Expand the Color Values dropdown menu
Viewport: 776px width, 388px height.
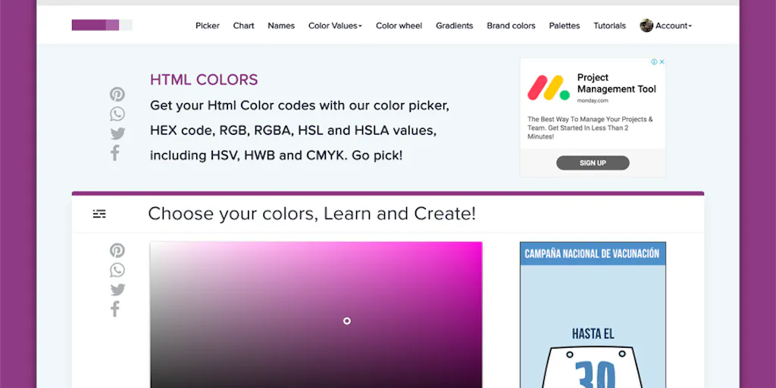pyautogui.click(x=335, y=26)
